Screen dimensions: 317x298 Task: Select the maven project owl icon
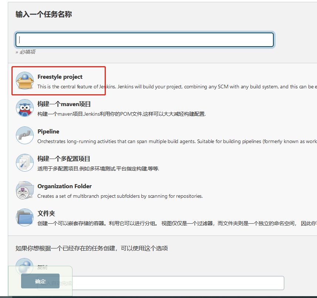pyautogui.click(x=25, y=108)
